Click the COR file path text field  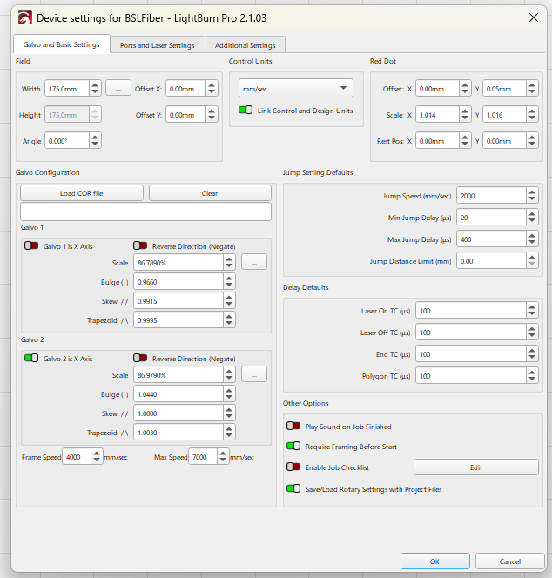145,212
